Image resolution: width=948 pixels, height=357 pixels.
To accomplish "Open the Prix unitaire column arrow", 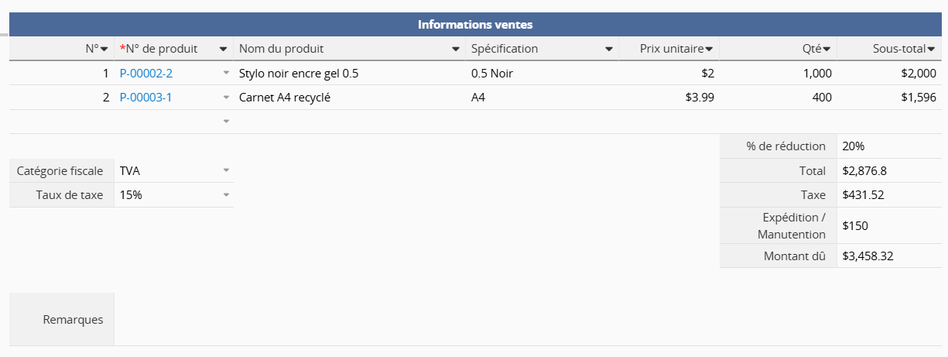I will pos(709,50).
